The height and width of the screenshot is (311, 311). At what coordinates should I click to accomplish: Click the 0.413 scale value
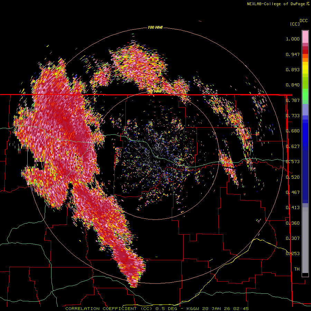point(293,208)
